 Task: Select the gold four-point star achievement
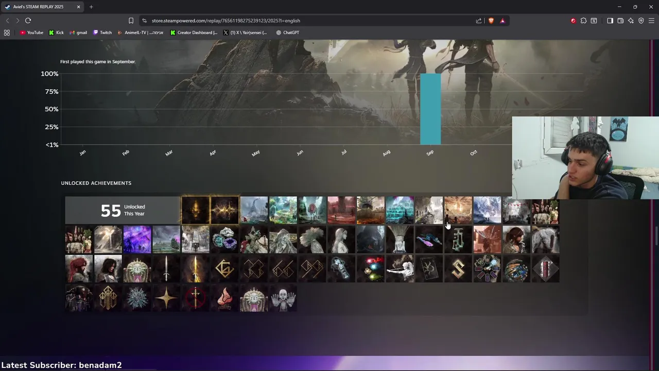[x=166, y=298]
